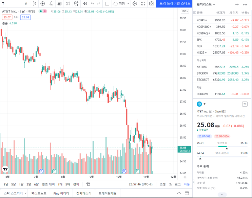The image size is (252, 198).
Task: Open the candlestick chart type selector
Action: coord(34,3)
